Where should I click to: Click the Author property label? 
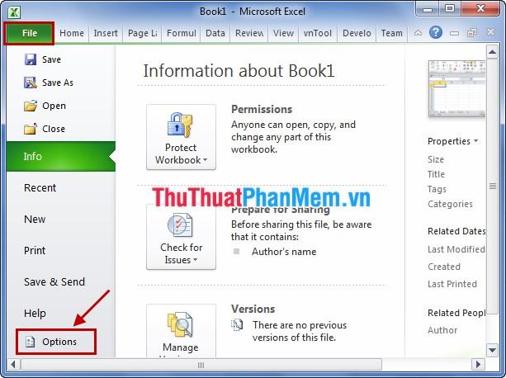(x=442, y=330)
